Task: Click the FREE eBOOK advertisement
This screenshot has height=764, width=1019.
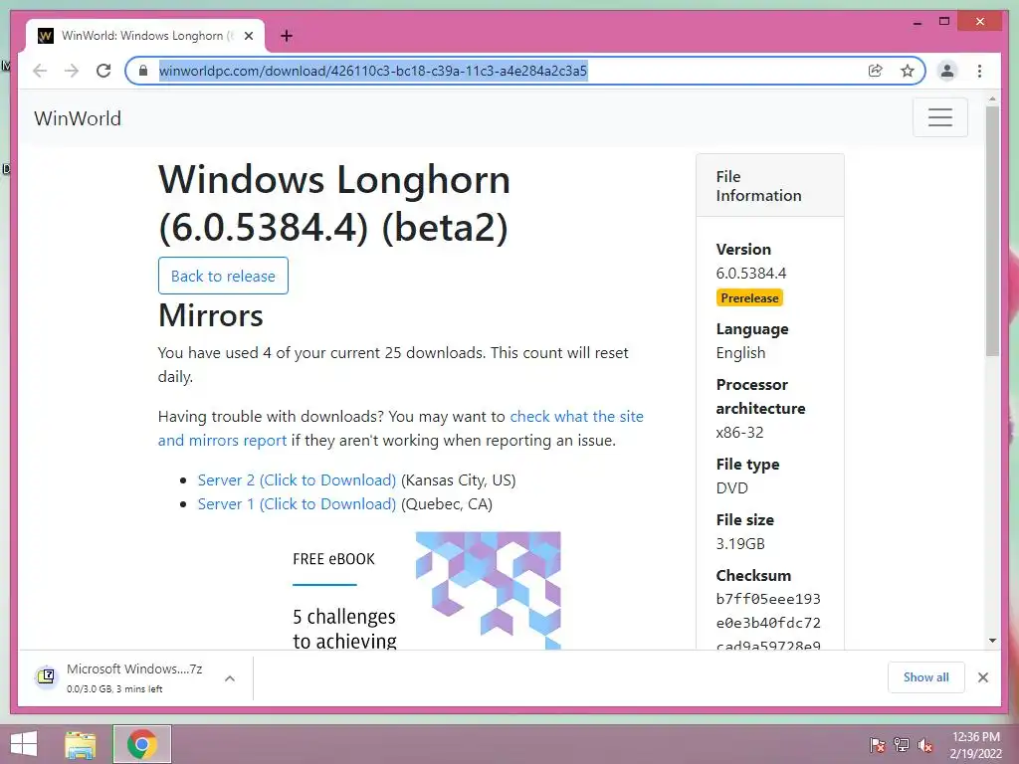Action: tap(426, 591)
